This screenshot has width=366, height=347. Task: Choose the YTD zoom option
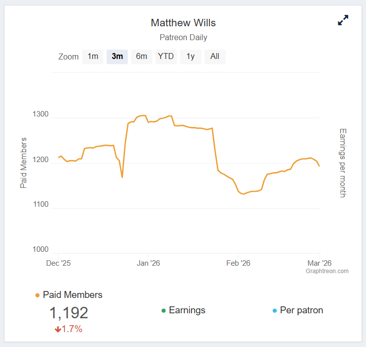[166, 57]
